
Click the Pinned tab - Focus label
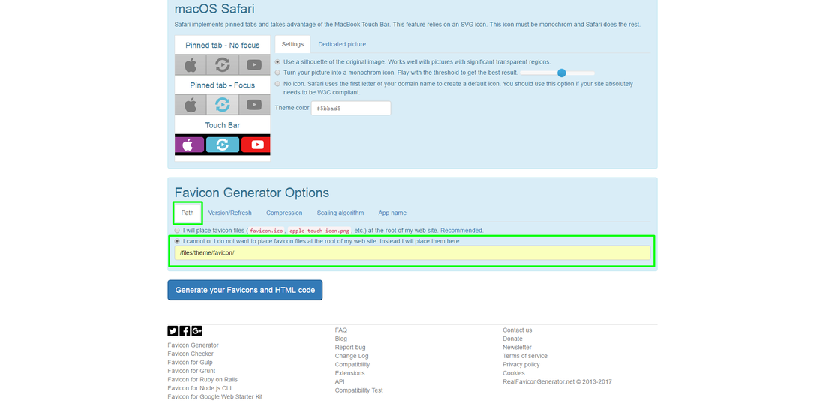click(223, 85)
